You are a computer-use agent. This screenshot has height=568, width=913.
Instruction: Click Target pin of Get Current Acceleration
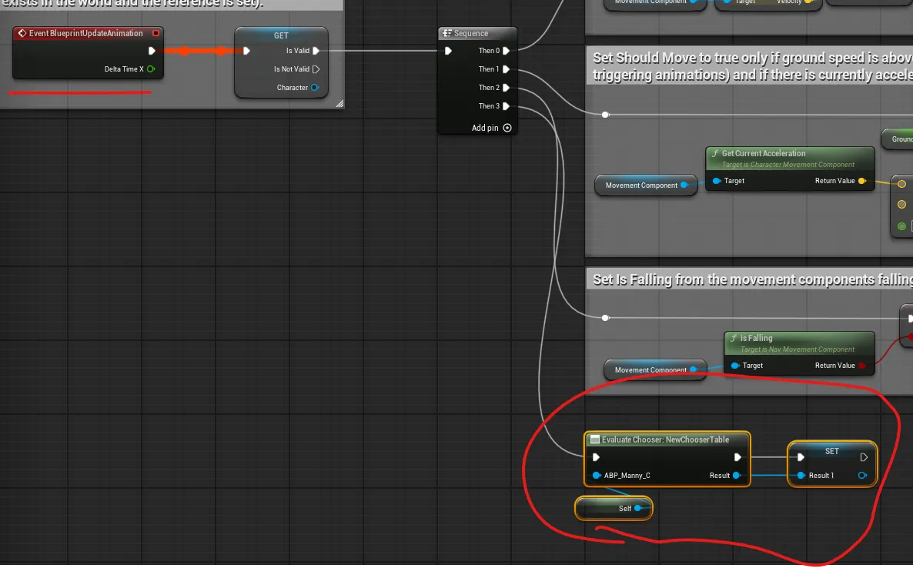point(717,180)
